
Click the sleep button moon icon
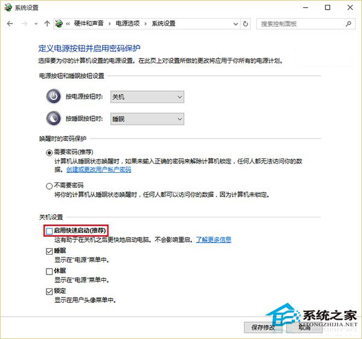tap(54, 119)
